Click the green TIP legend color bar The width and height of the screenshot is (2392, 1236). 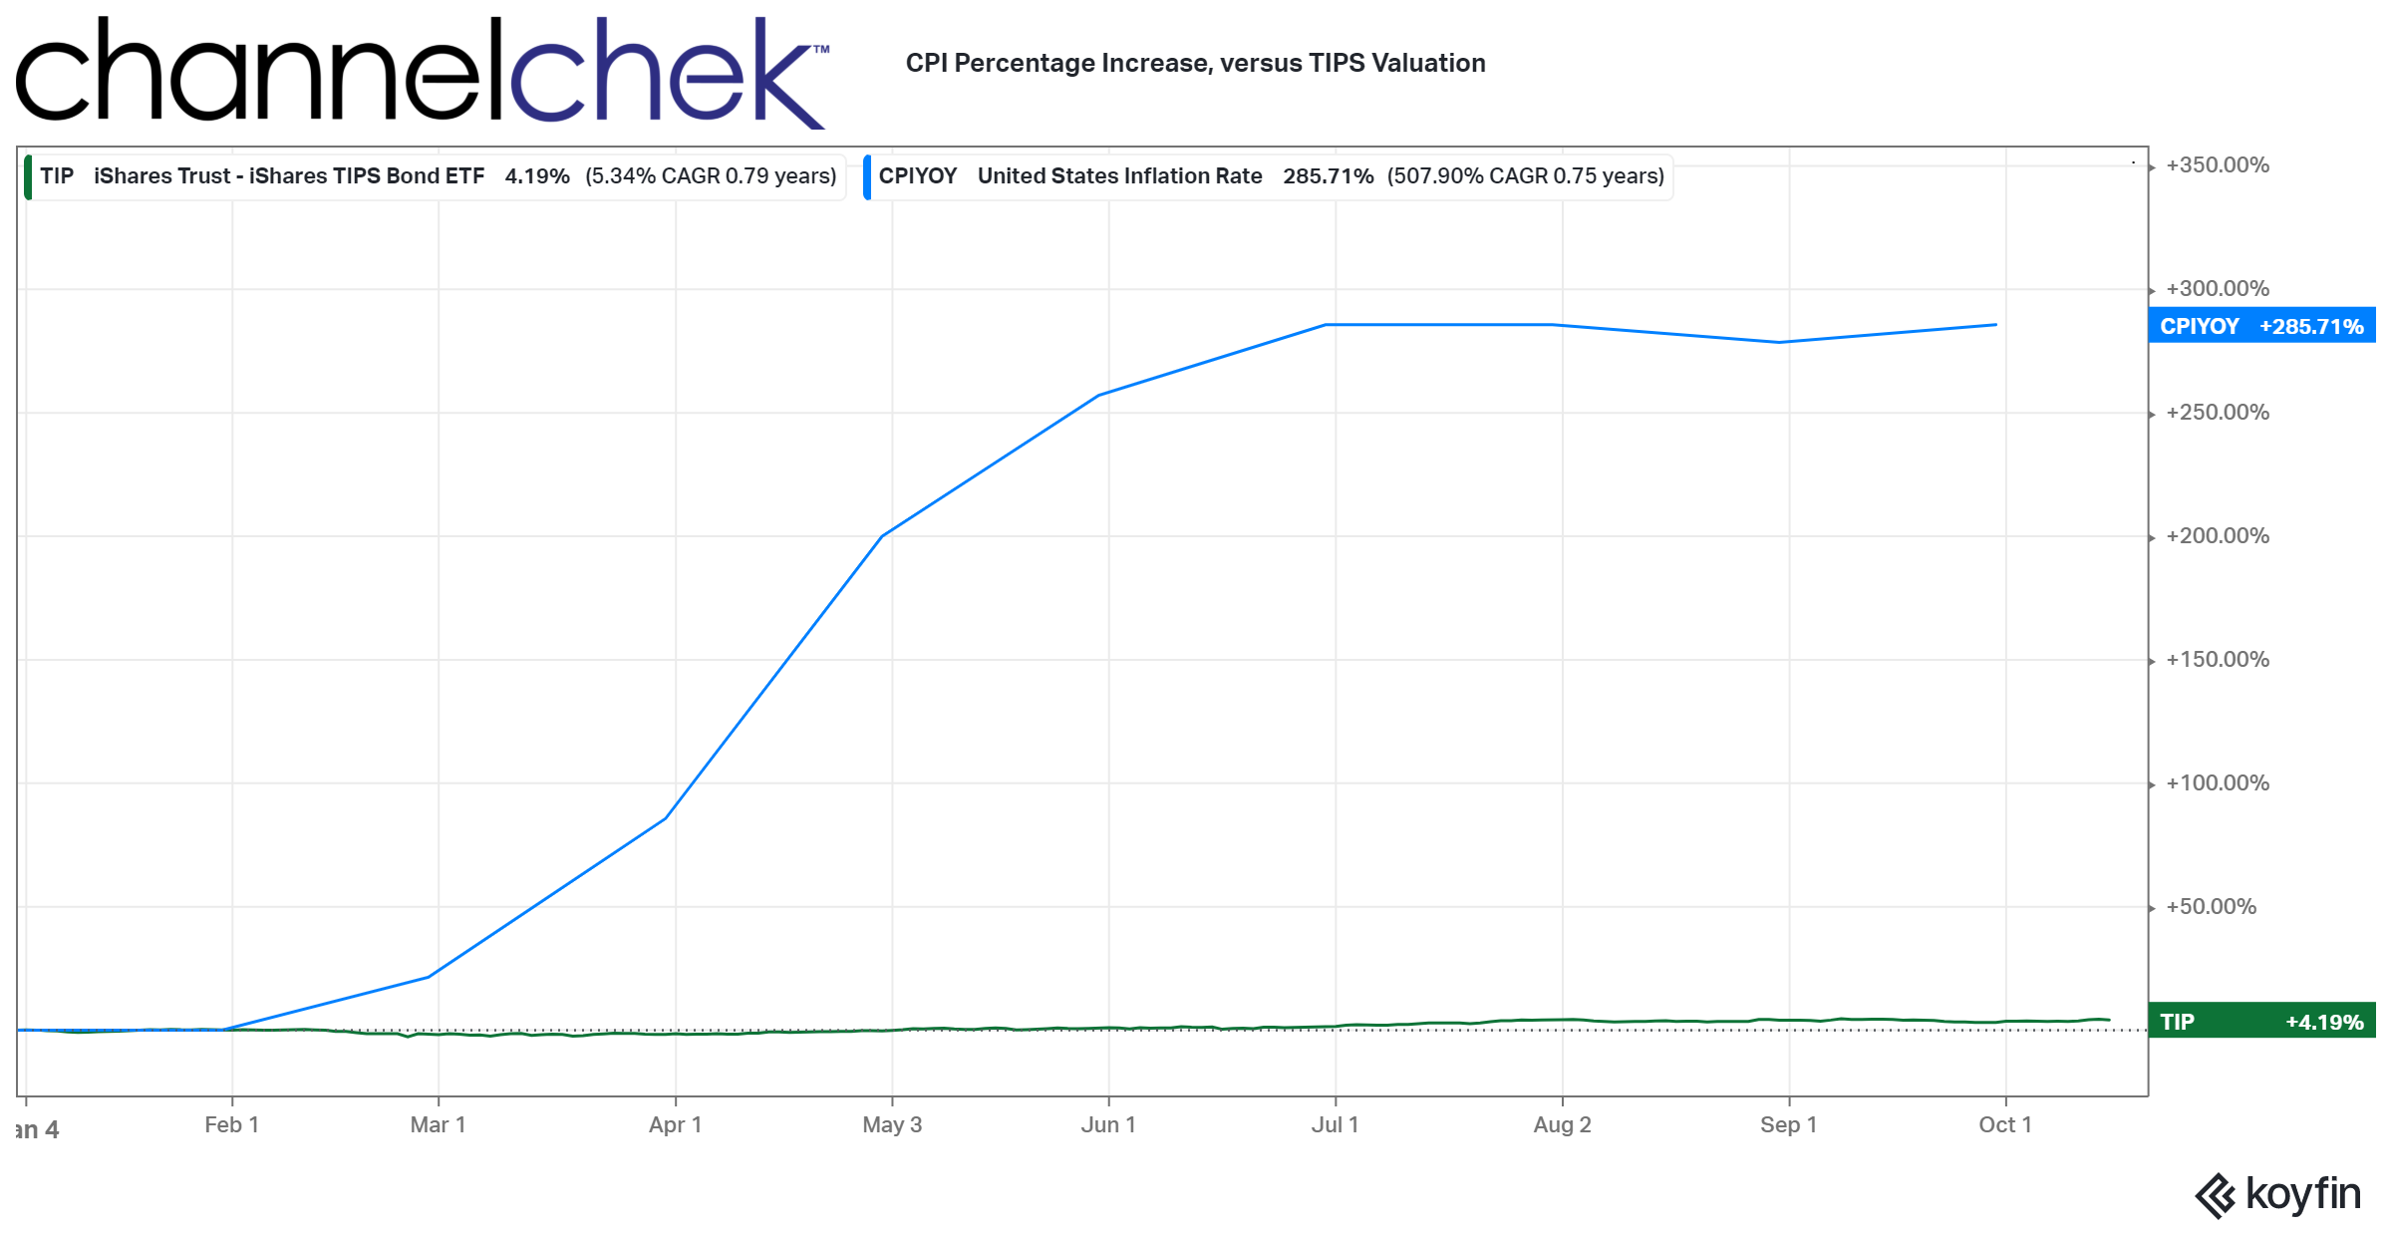[28, 176]
